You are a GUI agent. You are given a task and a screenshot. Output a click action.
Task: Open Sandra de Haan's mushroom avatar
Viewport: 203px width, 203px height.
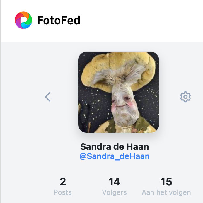(x=119, y=92)
